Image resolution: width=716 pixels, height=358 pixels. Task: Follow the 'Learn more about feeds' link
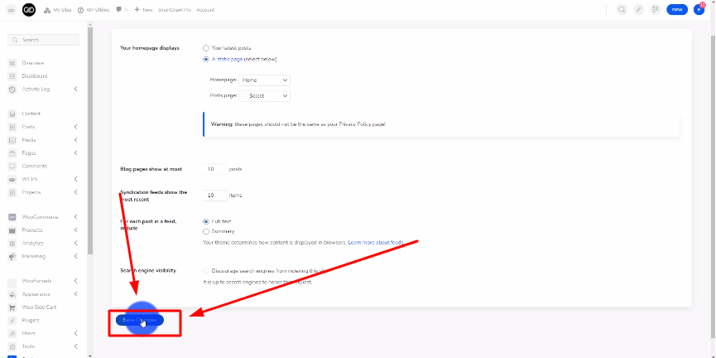click(376, 243)
